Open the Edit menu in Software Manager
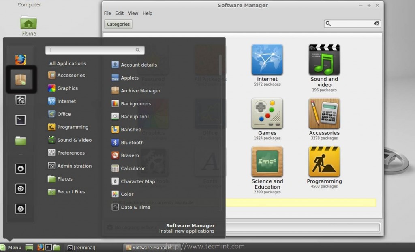Image resolution: width=415 pixels, height=252 pixels. [x=119, y=13]
